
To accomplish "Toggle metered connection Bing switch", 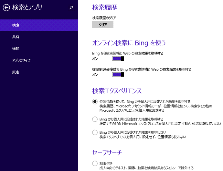I will [x=118, y=75].
